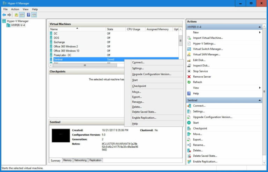Click the Checkpoint icon under Sentinel actions
Screen dimensions: 268x172
pyautogui.click(x=189, y=128)
